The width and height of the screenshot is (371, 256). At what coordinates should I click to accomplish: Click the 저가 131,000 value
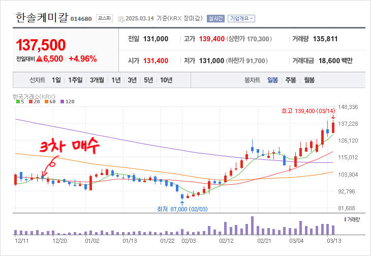(x=211, y=61)
